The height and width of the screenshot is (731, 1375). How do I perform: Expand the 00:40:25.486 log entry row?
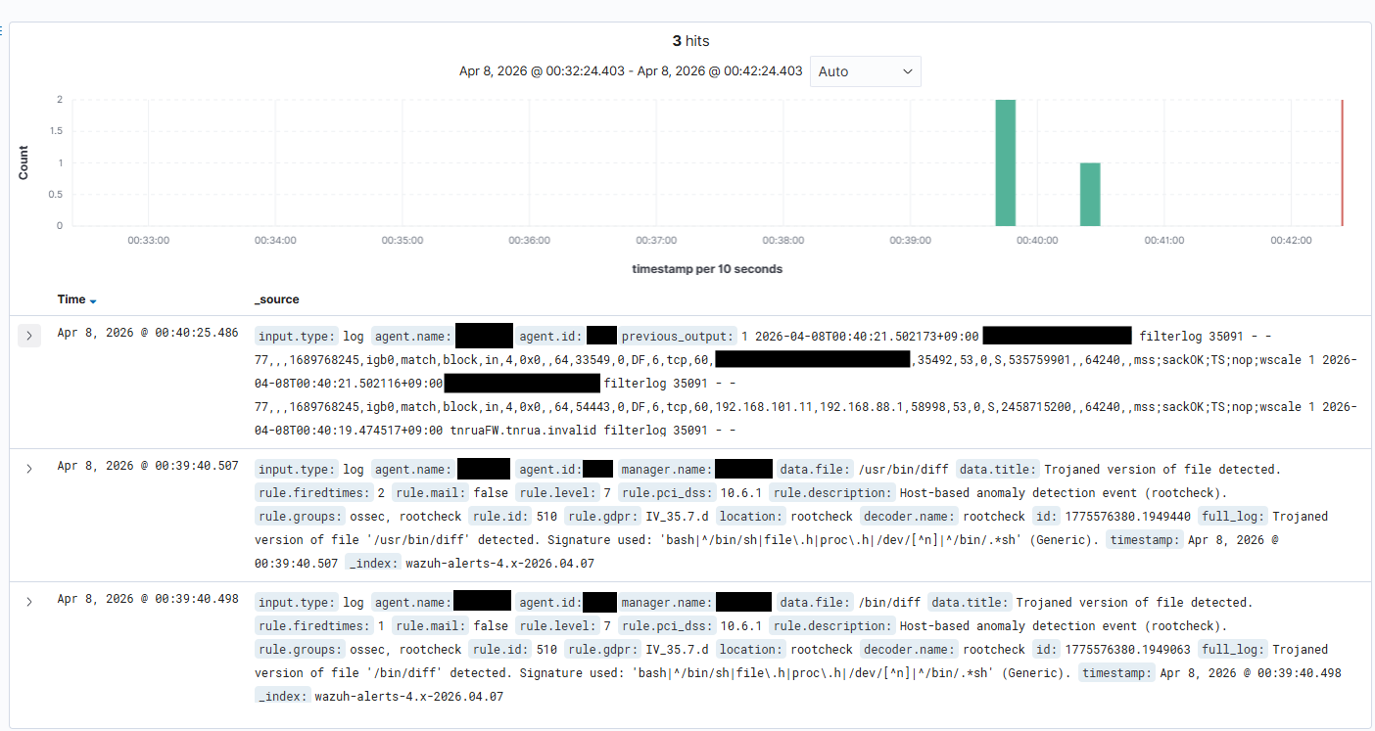29,336
